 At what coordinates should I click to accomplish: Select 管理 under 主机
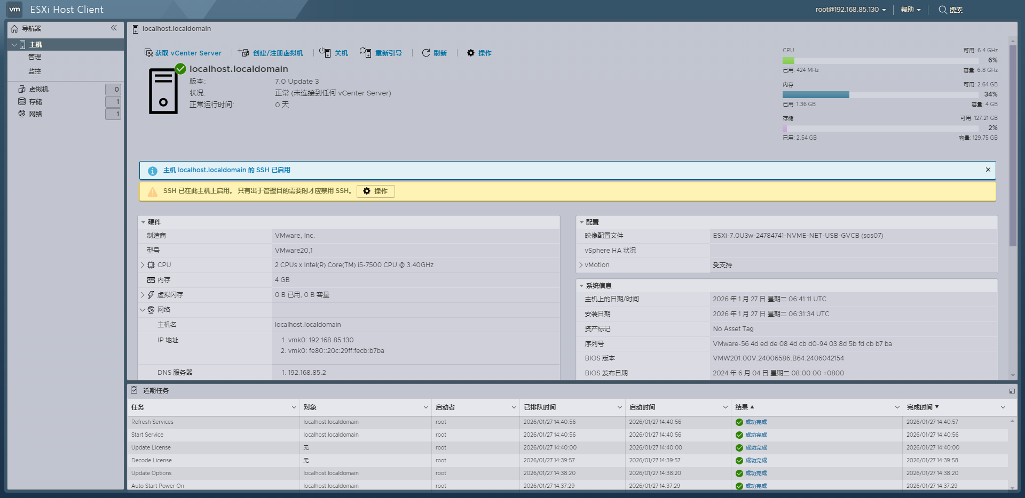point(34,57)
